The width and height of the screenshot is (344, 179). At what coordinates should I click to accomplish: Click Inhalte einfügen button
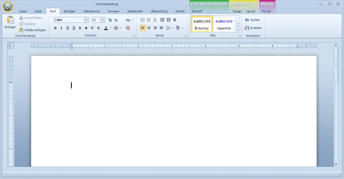[x=33, y=30]
